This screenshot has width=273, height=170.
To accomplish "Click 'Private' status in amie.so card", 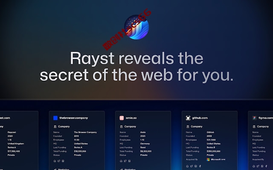I will pyautogui.click(x=144, y=155).
